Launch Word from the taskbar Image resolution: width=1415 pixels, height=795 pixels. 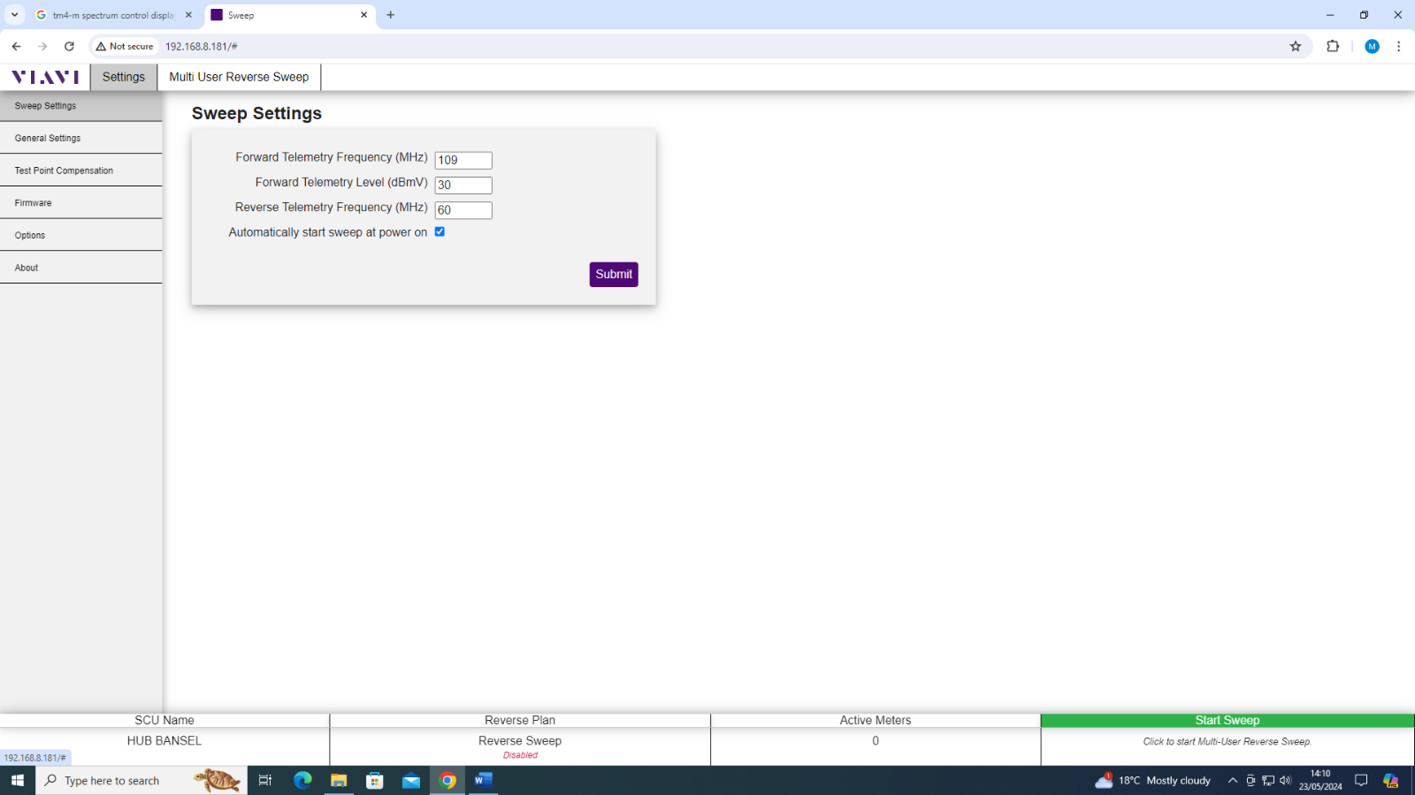coord(483,780)
